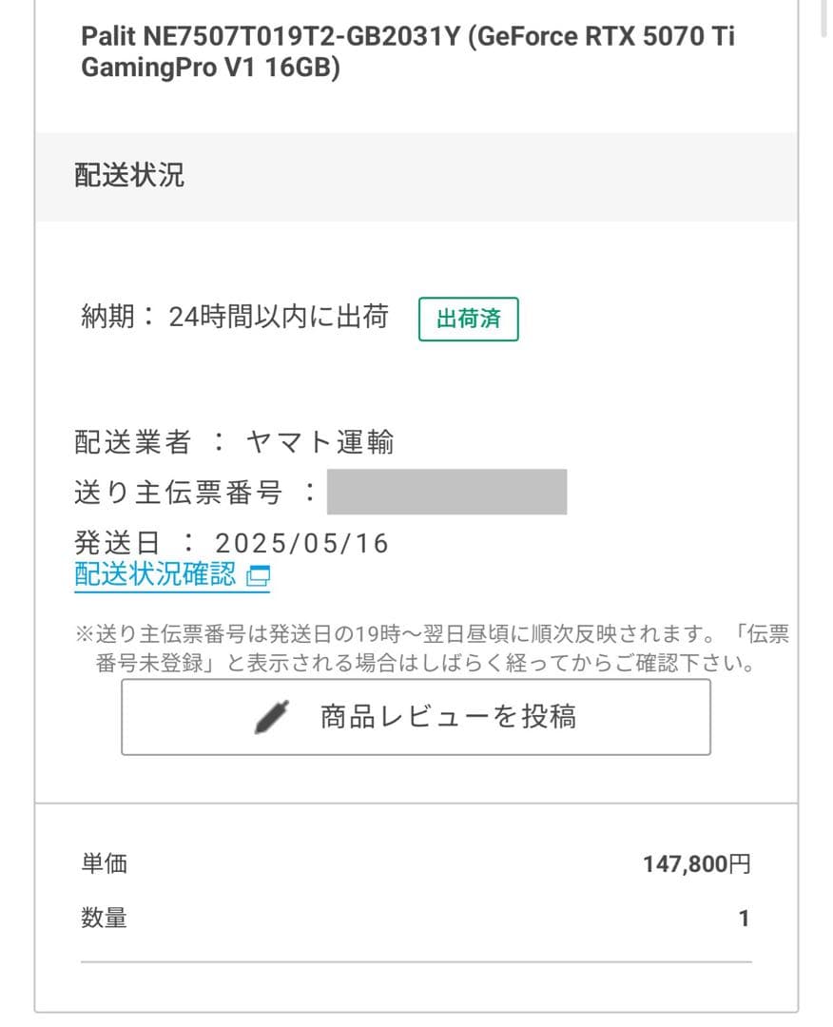Click the shipping date 2025/05/16
This screenshot has height=1027, width=833.
302,543
